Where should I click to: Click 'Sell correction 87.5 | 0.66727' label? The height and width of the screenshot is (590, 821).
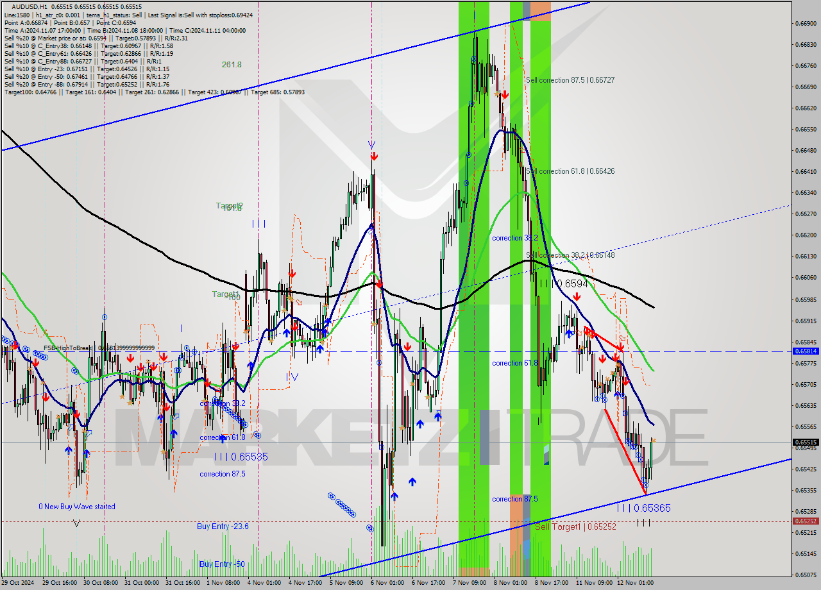click(570, 80)
